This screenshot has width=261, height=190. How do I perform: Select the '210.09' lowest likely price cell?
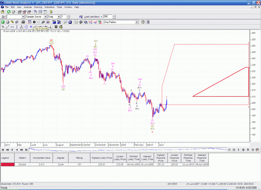point(120,165)
